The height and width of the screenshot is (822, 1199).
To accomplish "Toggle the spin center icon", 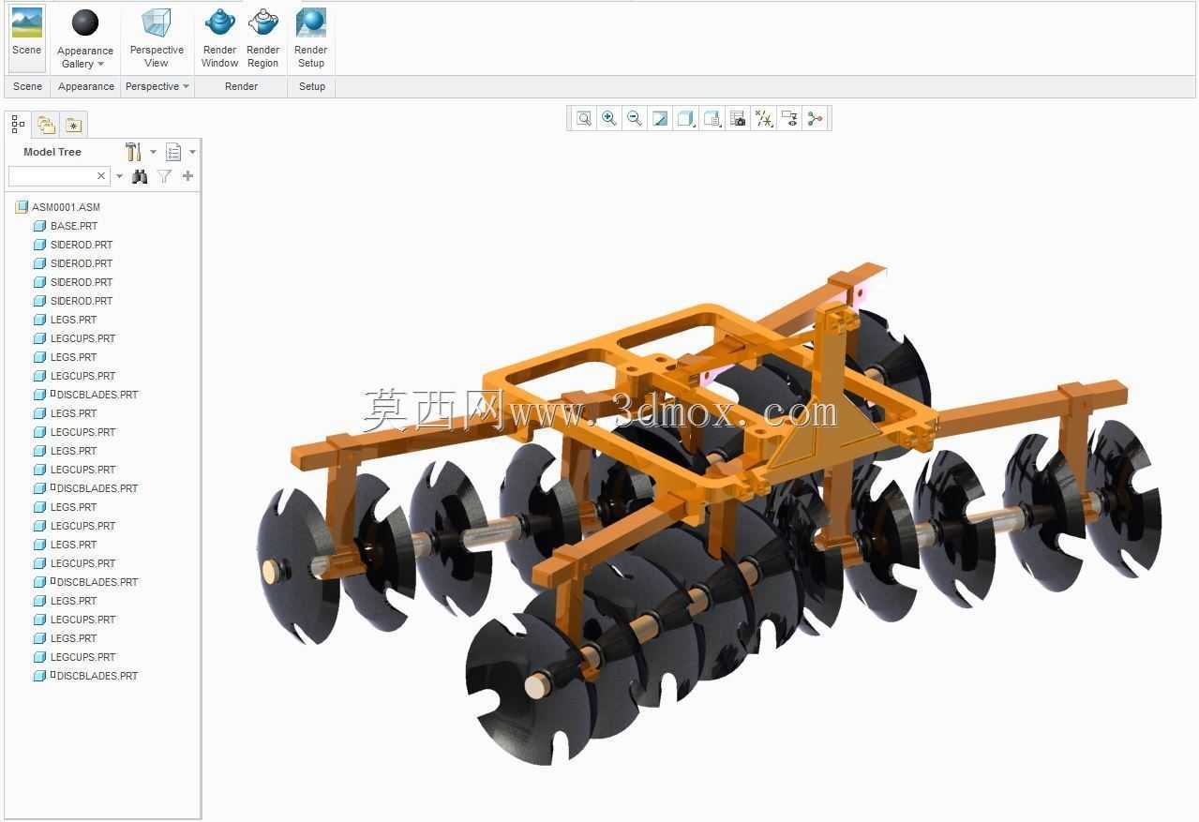I will click(815, 118).
